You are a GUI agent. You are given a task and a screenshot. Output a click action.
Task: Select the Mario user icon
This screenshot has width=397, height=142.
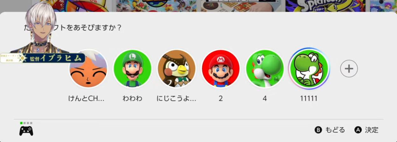click(221, 69)
